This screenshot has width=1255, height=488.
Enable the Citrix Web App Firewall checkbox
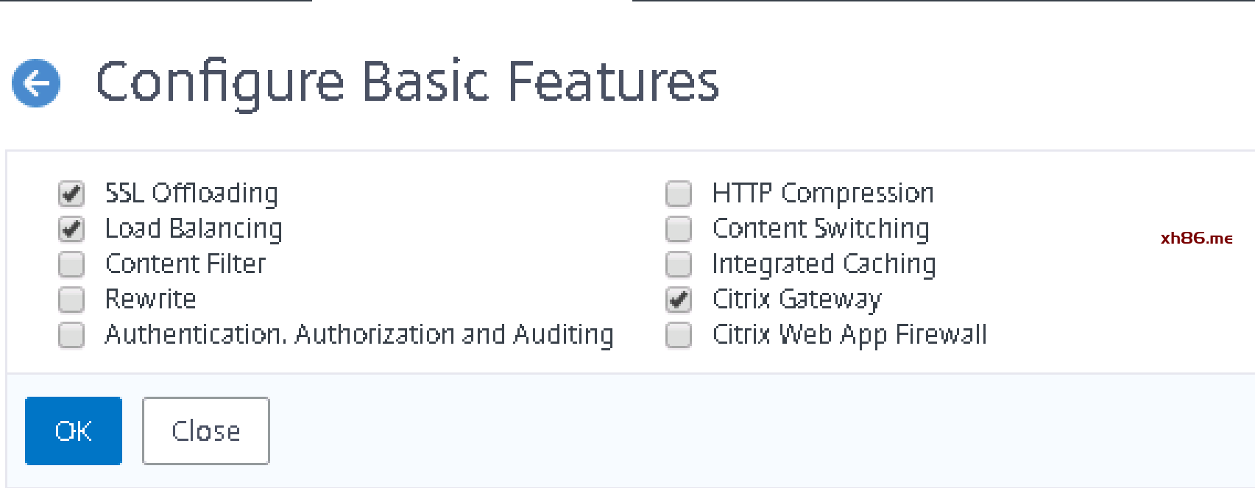679,334
